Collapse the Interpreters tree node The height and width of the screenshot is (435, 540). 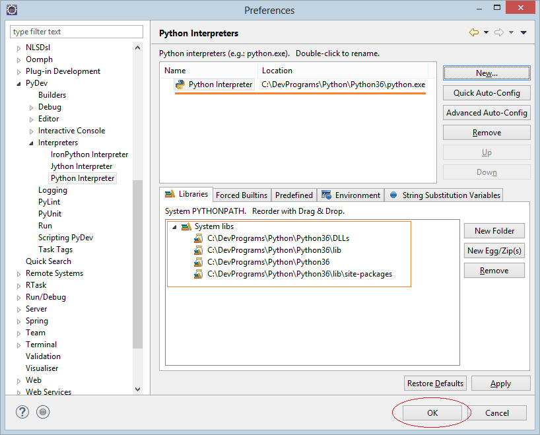pyautogui.click(x=31, y=143)
